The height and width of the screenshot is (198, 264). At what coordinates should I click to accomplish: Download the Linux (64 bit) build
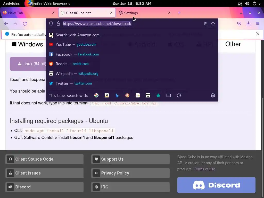click(x=28, y=64)
